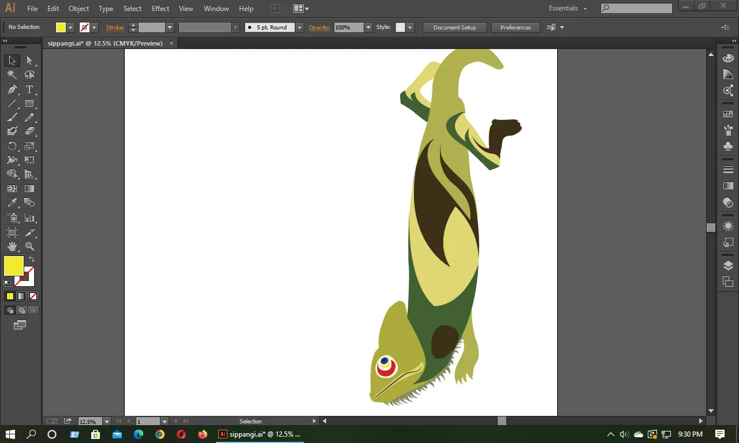Select the Selection tool arrow
Screen dimensions: 739x443
point(12,61)
